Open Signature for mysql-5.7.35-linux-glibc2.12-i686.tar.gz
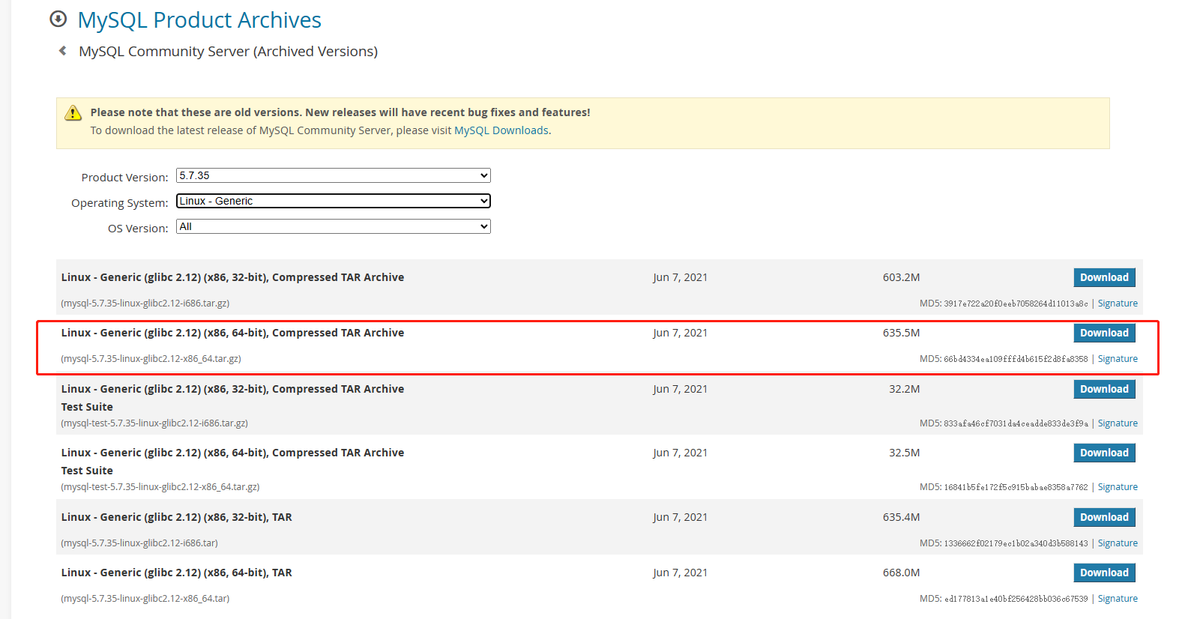 tap(1118, 304)
